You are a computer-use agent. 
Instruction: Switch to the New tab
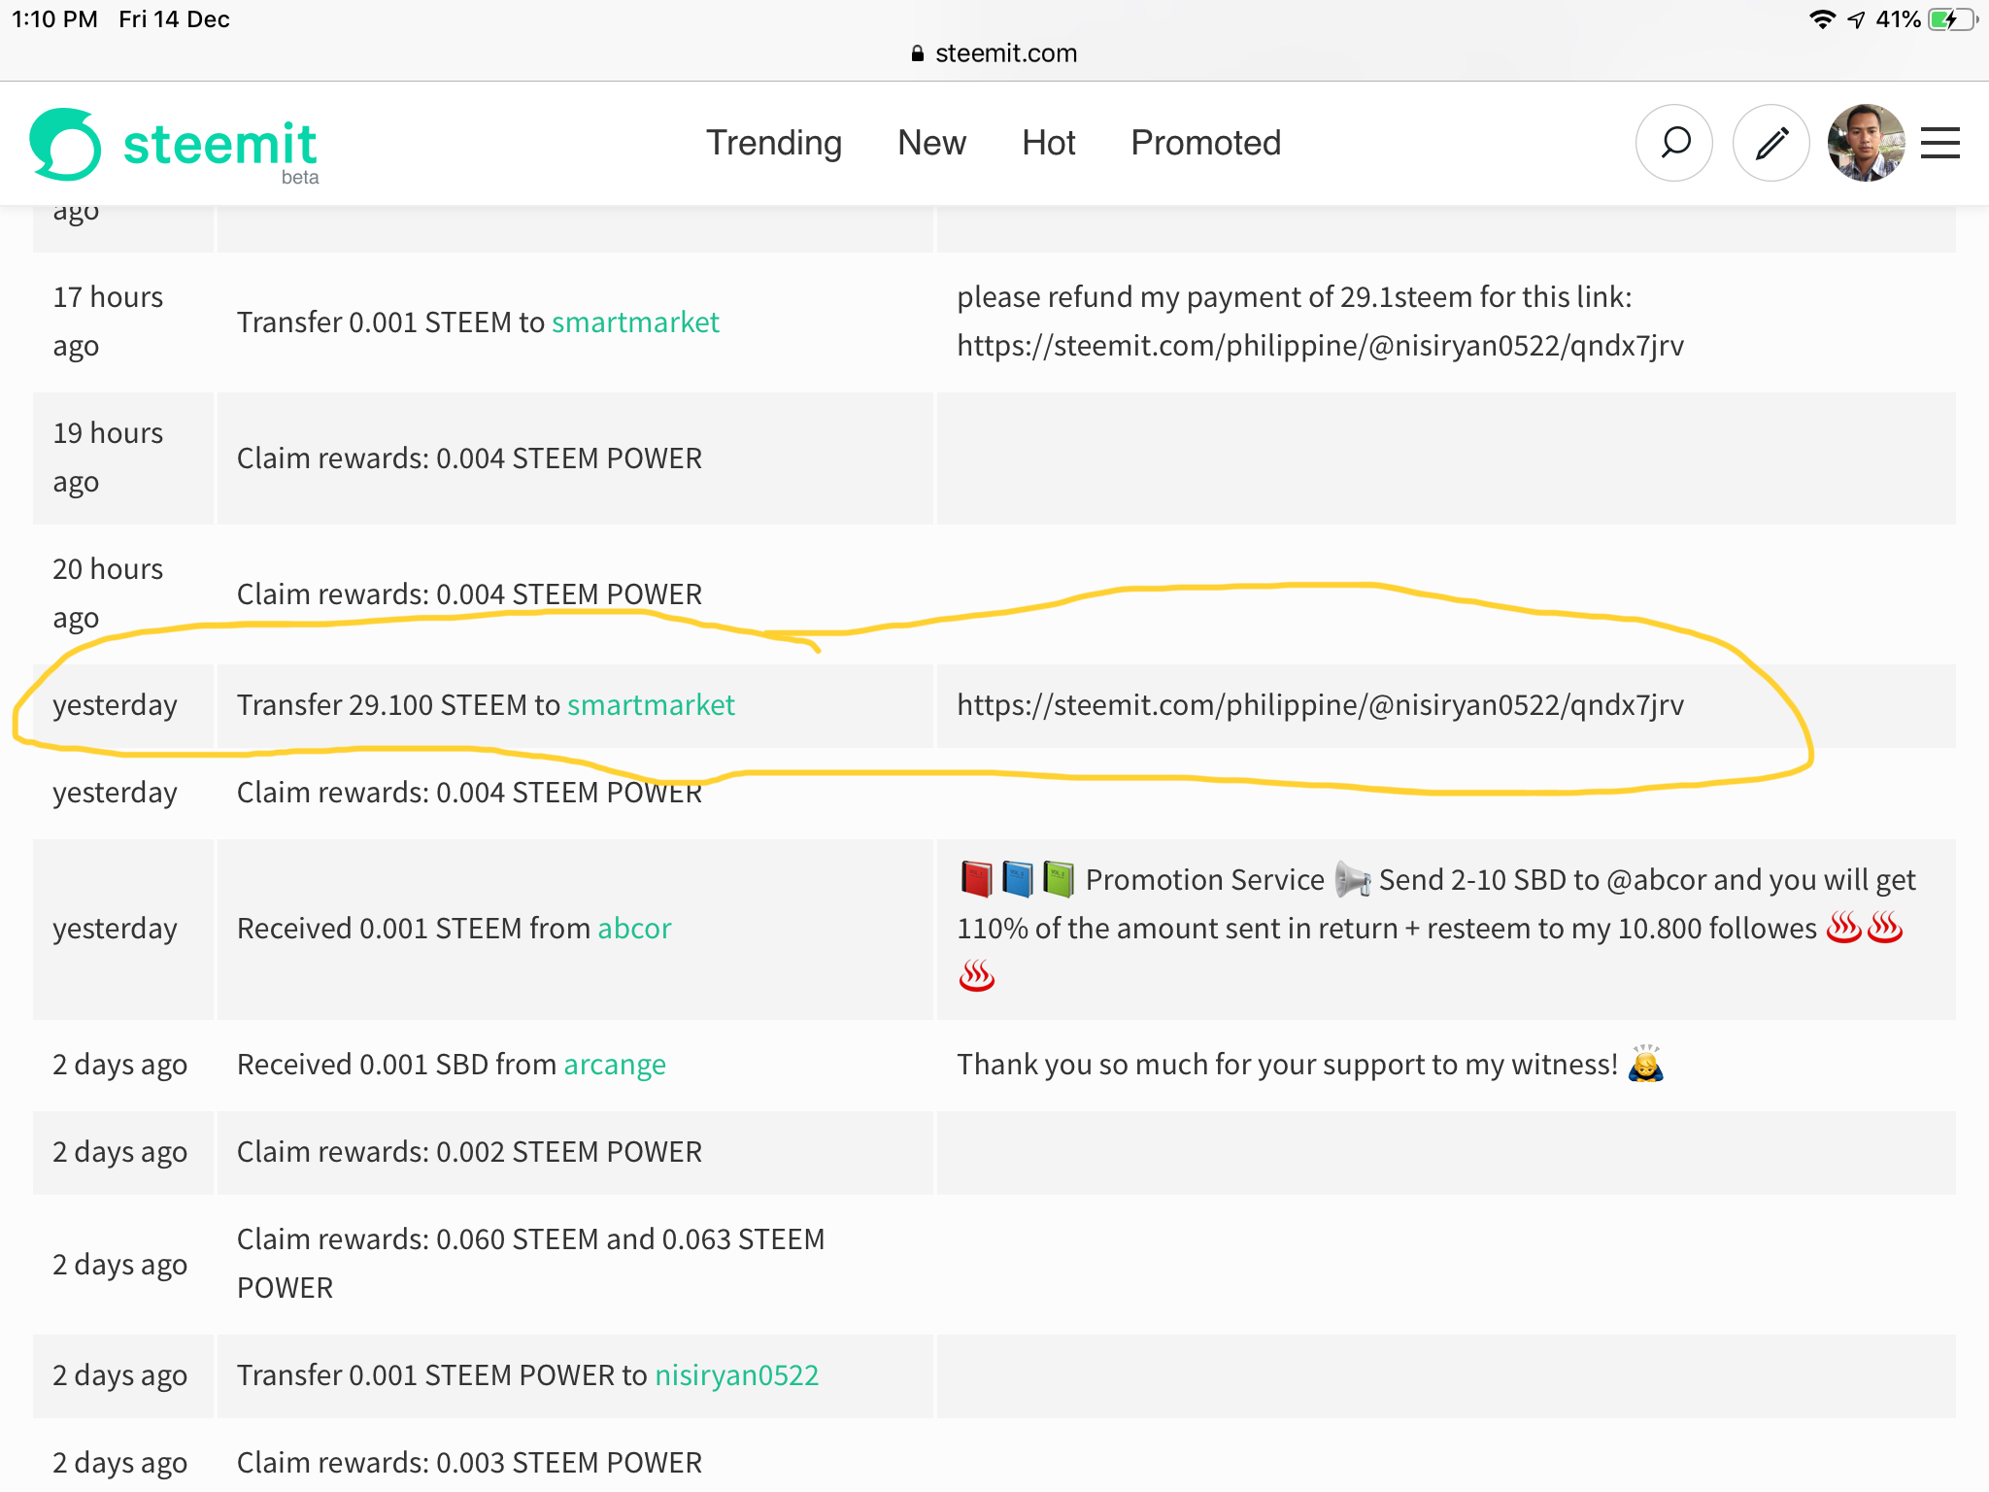tap(930, 143)
